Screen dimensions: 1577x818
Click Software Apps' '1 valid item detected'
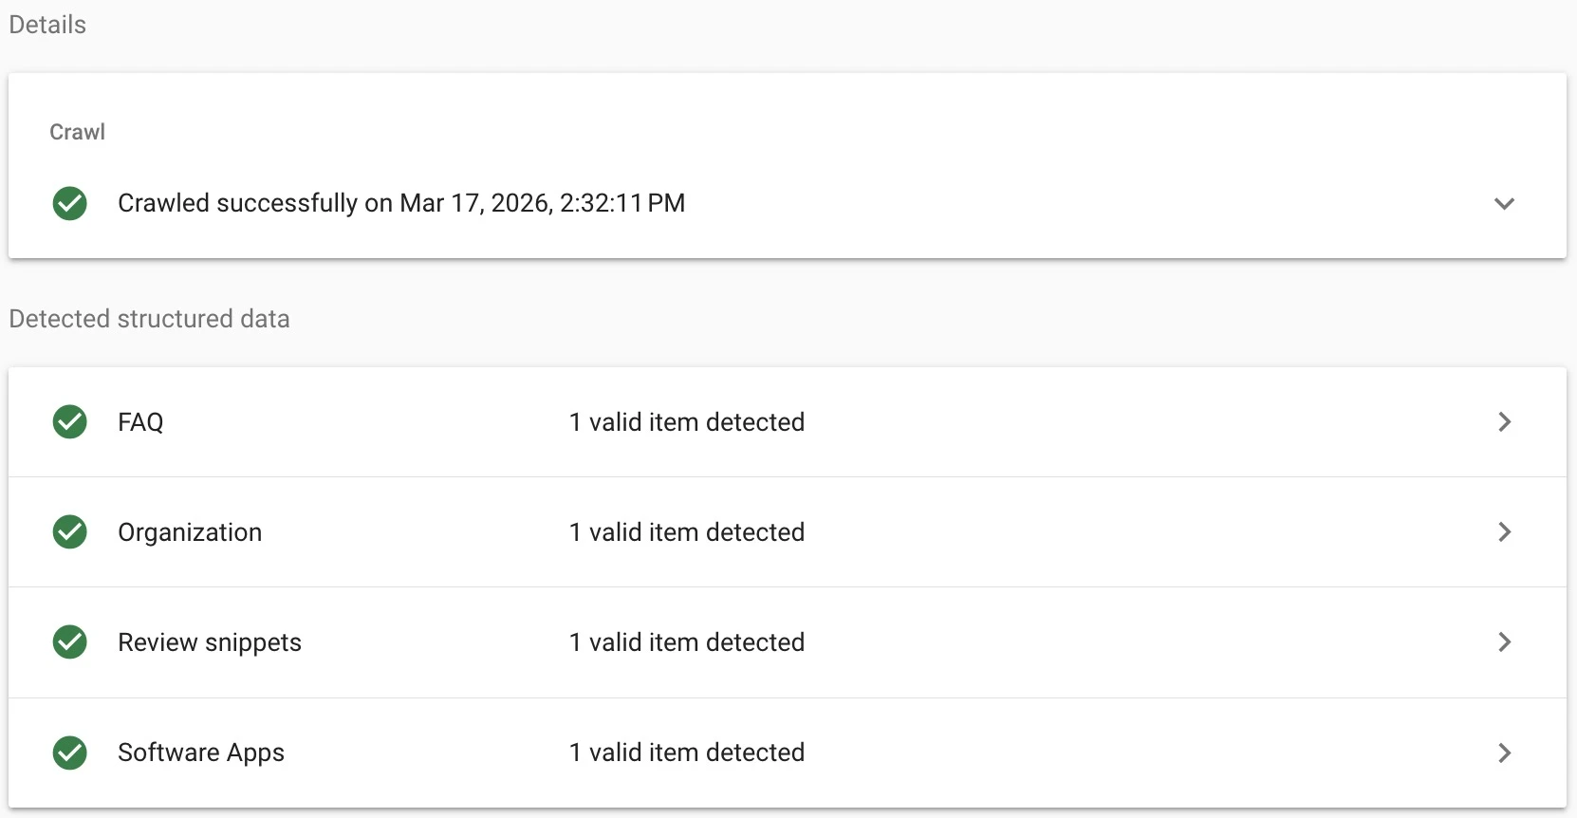click(686, 753)
